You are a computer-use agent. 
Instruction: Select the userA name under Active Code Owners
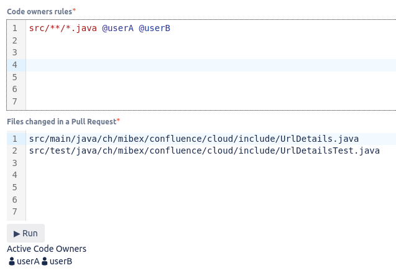[29, 262]
